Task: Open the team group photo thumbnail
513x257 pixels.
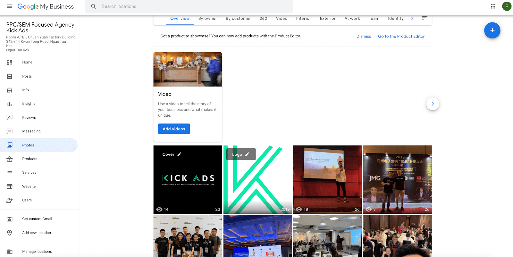Action: pos(188,236)
